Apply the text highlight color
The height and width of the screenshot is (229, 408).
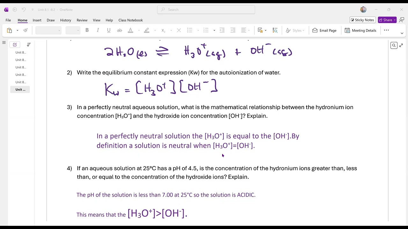[147, 31]
